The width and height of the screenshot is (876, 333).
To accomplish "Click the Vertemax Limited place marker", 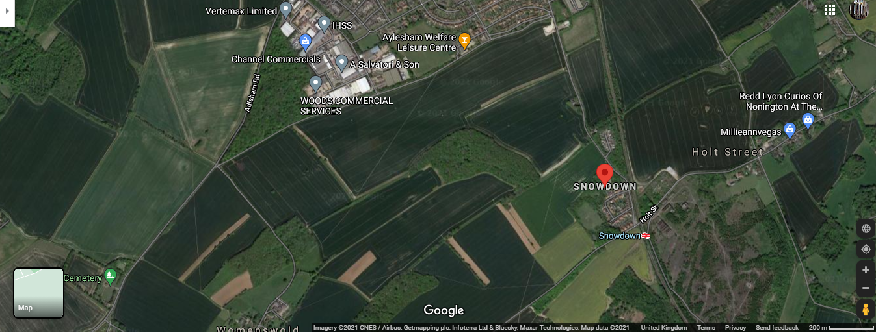I will [x=285, y=10].
